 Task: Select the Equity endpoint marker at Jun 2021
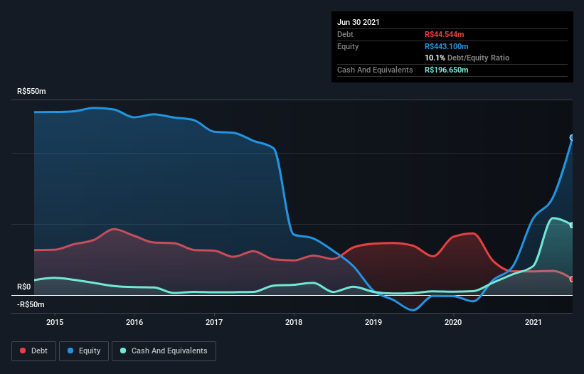pos(572,138)
